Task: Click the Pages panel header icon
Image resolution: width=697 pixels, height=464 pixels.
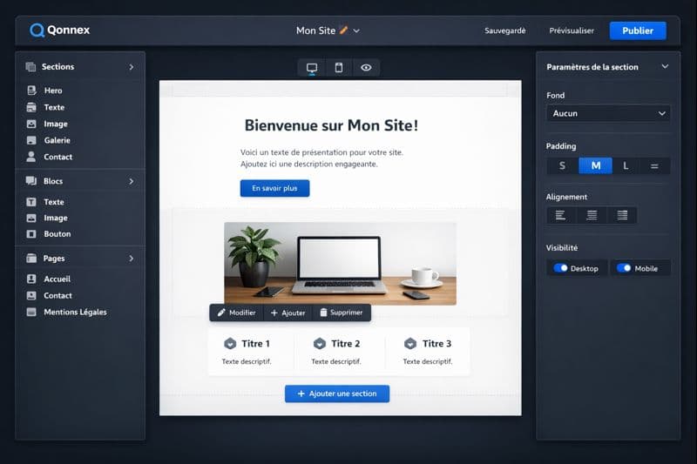Action: pyautogui.click(x=31, y=258)
